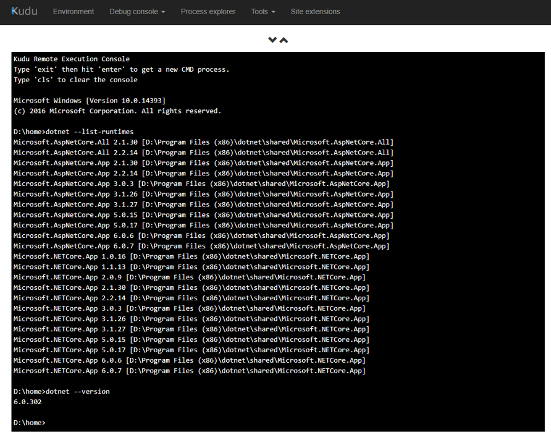Click the Microsoft.NETCore.App 5.0.15 line
Image resolution: width=551 pixels, height=440 pixels.
191,339
